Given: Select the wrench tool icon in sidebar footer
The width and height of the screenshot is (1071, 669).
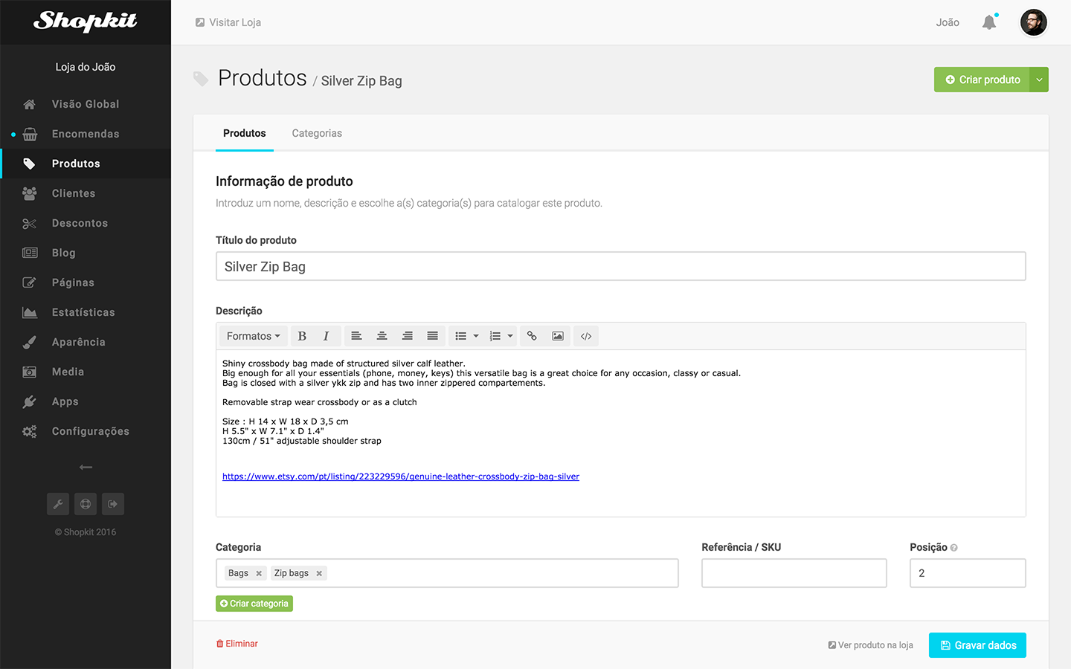Looking at the screenshot, I should pyautogui.click(x=58, y=504).
